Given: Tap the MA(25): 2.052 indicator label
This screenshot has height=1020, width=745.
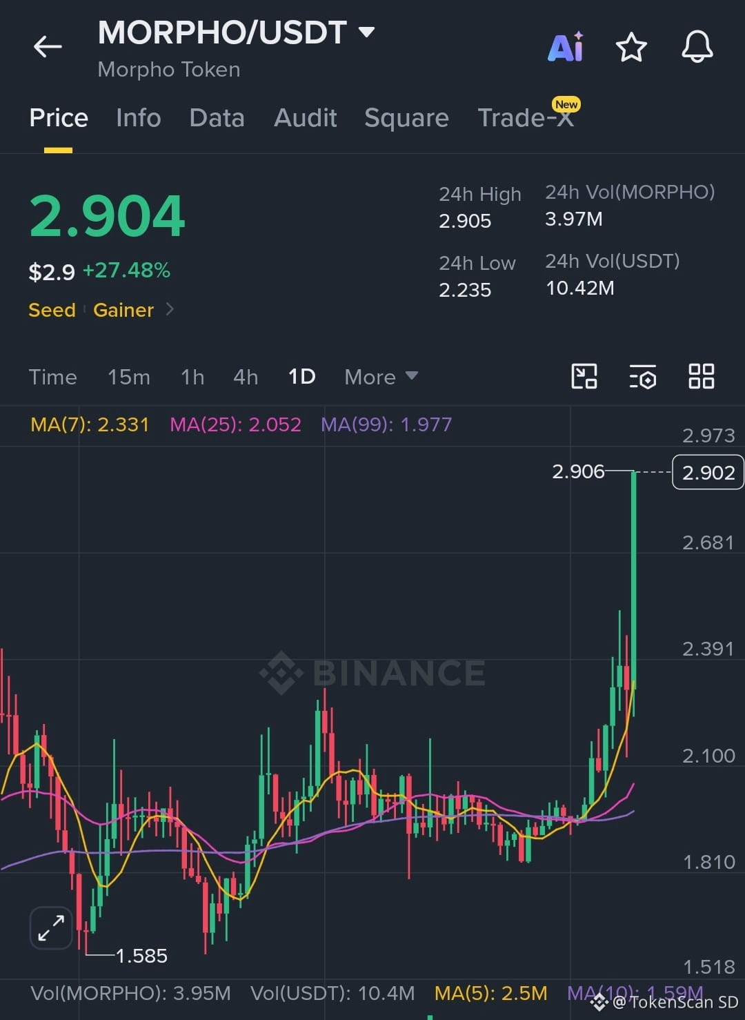Looking at the screenshot, I should [x=235, y=424].
